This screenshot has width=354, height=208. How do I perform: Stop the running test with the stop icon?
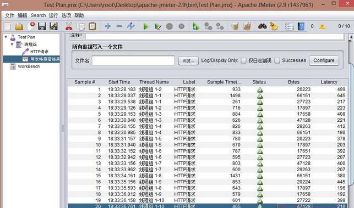pyautogui.click(x=170, y=26)
